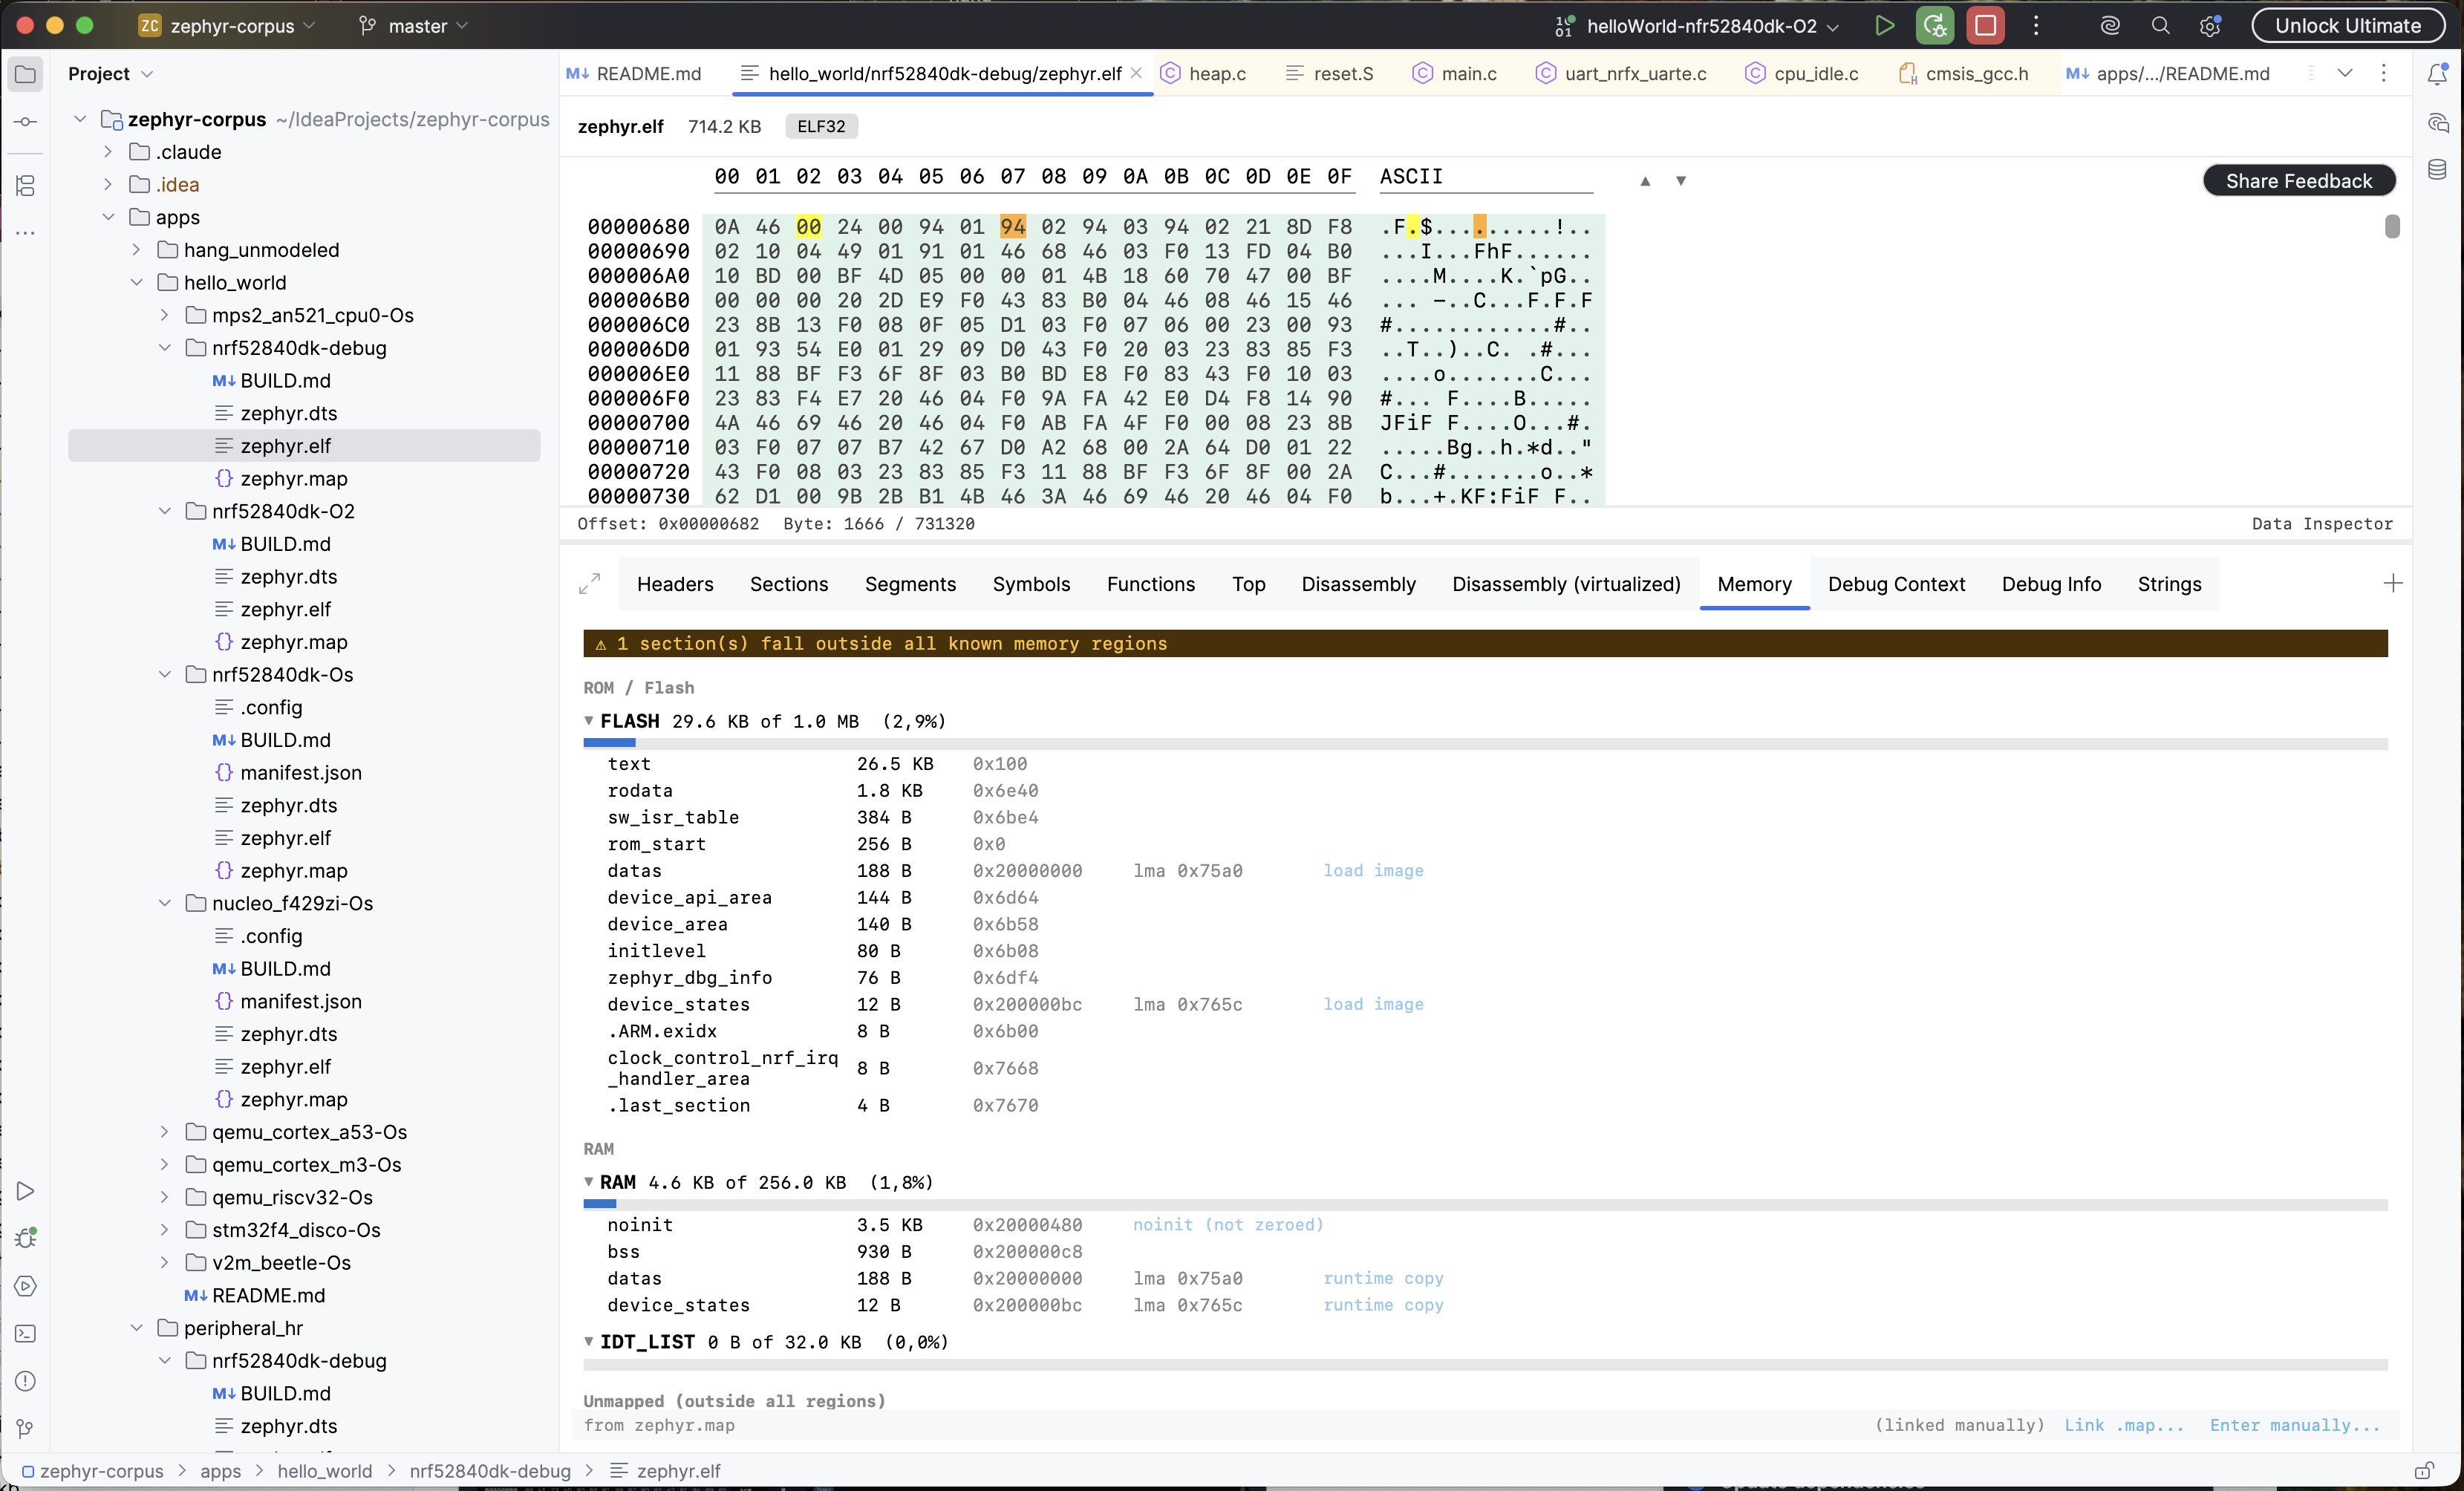Close the zephyr.elf editor tab
This screenshot has width=2464, height=1491.
(x=1136, y=73)
